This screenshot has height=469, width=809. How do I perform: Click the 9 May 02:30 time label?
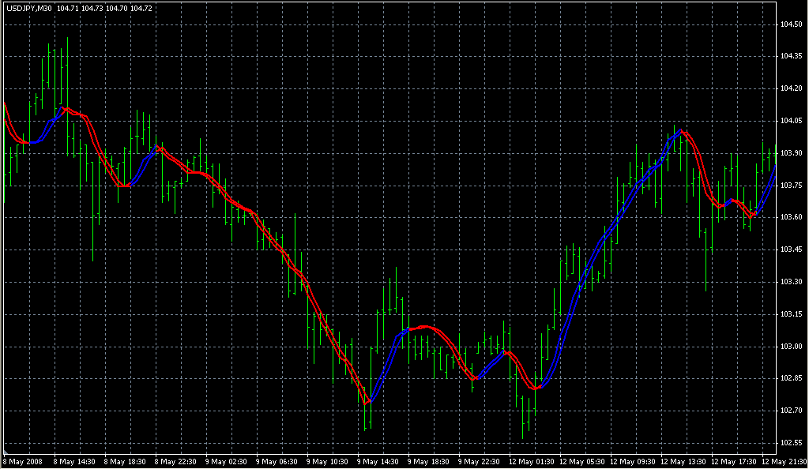pyautogui.click(x=227, y=460)
